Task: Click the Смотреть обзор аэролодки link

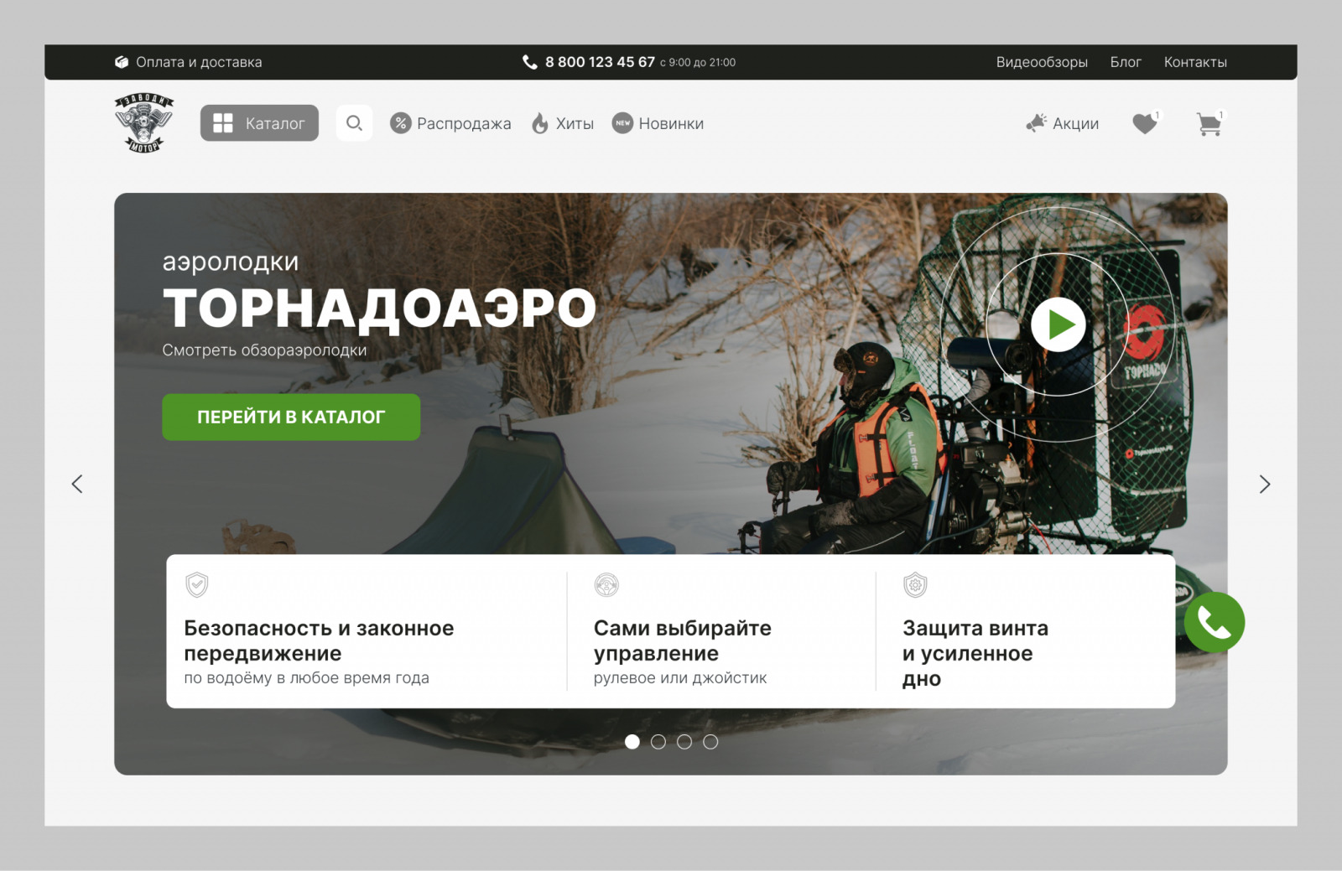Action: pyautogui.click(x=264, y=350)
